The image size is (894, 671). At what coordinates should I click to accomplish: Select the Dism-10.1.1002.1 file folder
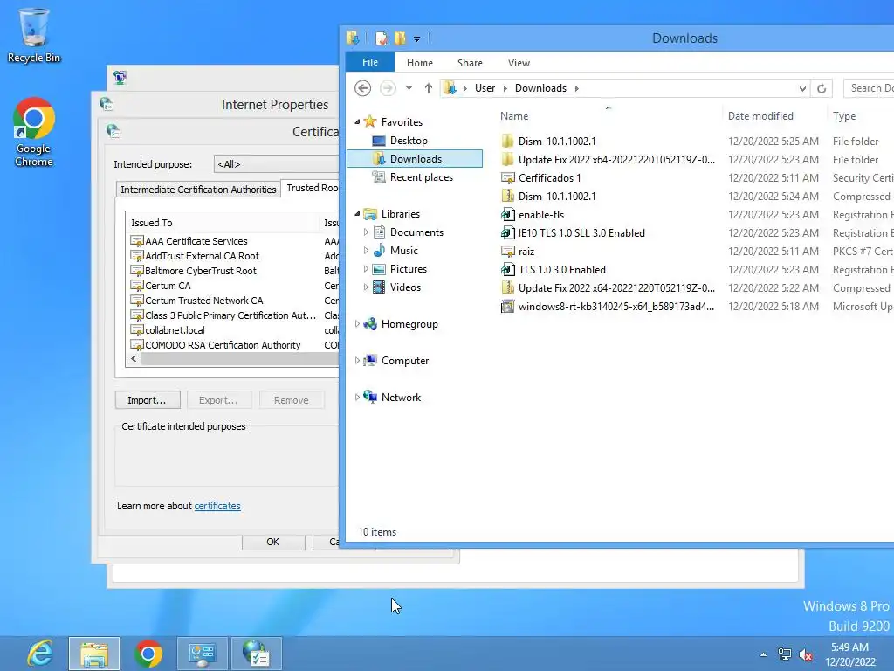556,141
